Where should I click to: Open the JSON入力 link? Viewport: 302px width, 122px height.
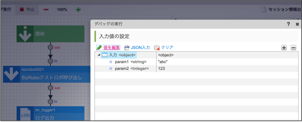click(x=140, y=47)
